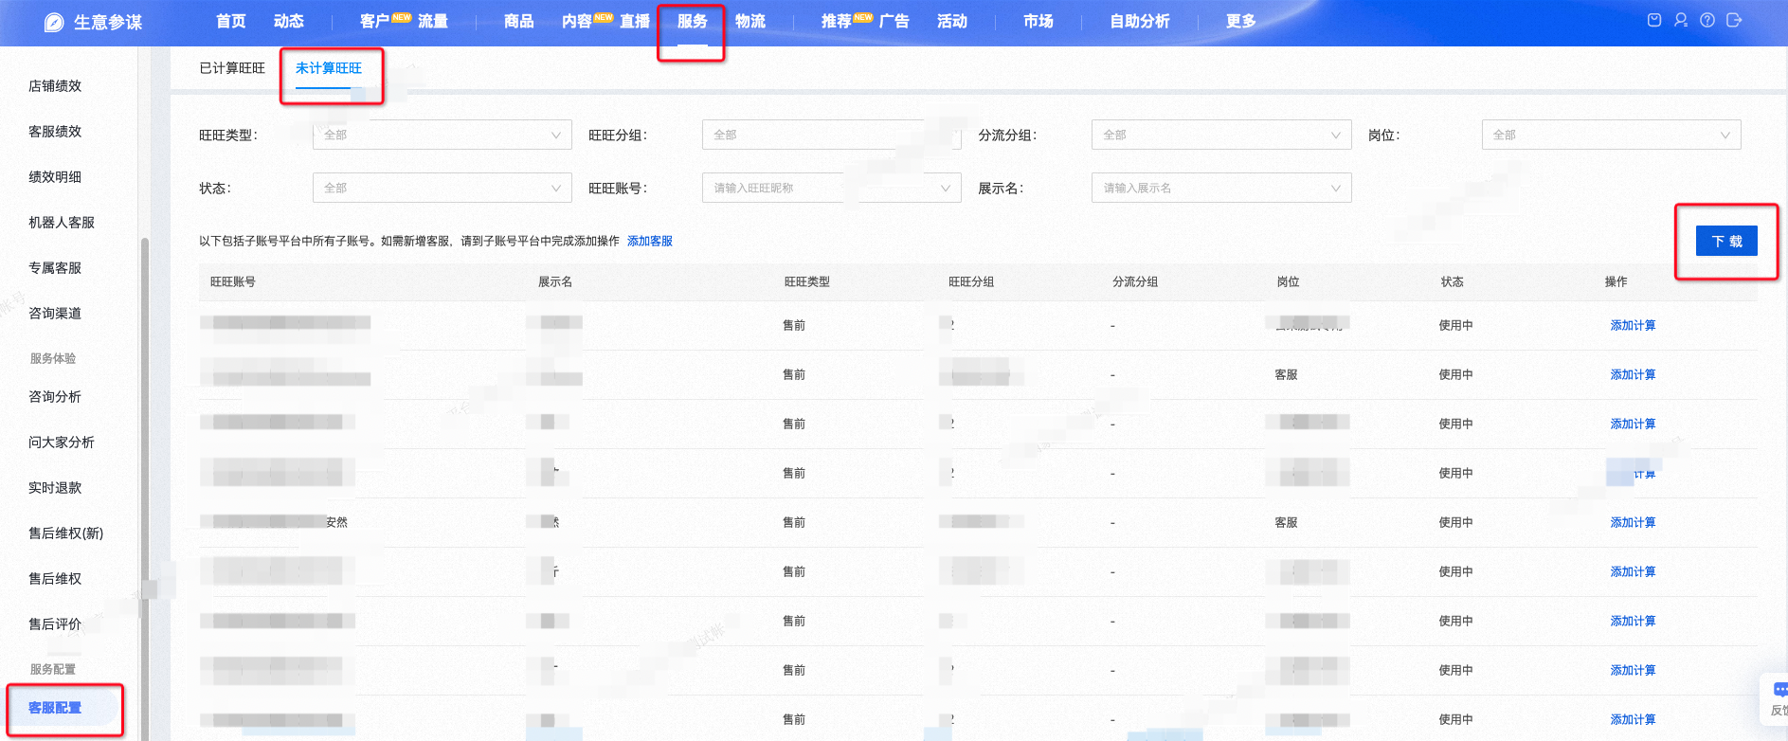Open the help question mark icon
Image resolution: width=1788 pixels, height=741 pixels.
pos(1707,20)
